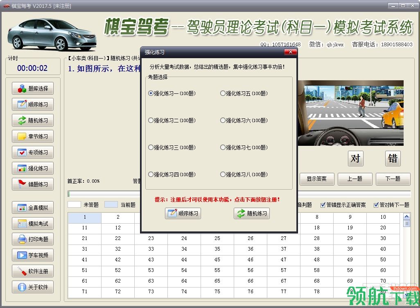
Task: Select 强化练习一 (100题) option
Action: click(172, 93)
